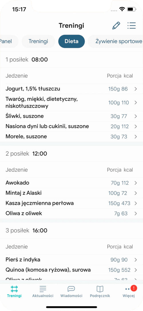Open Podręcznik book icon

coord(100,289)
